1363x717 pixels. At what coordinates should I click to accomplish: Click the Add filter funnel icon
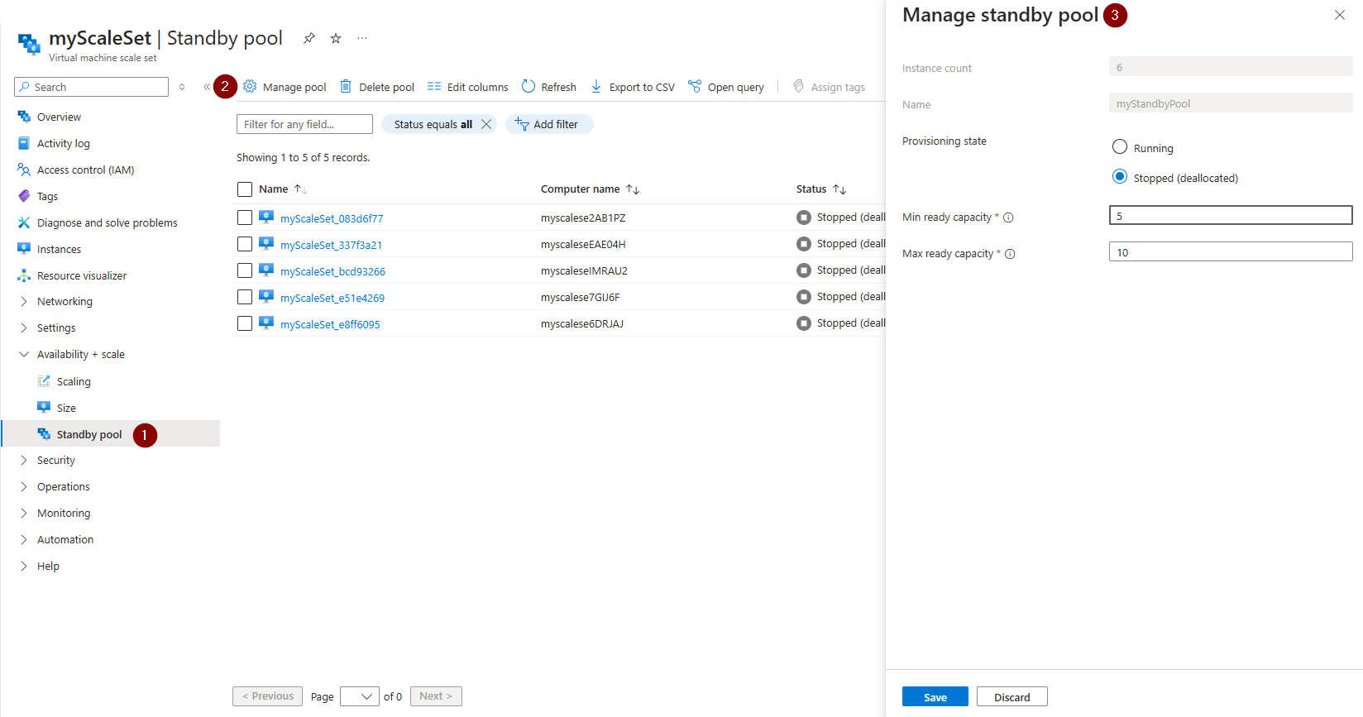(x=522, y=124)
